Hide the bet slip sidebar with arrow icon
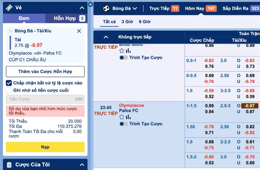260x170 pixels. point(90,5)
